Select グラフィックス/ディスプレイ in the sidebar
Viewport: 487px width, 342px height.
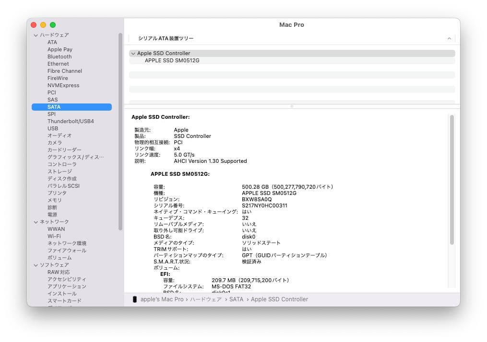pyautogui.click(x=72, y=157)
